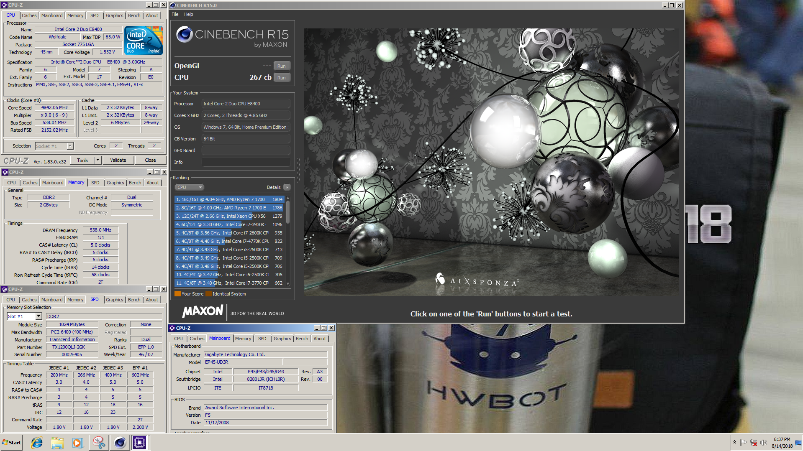The image size is (803, 451).
Task: Switch to CPU-Z taskbar icon
Action: coord(139,443)
